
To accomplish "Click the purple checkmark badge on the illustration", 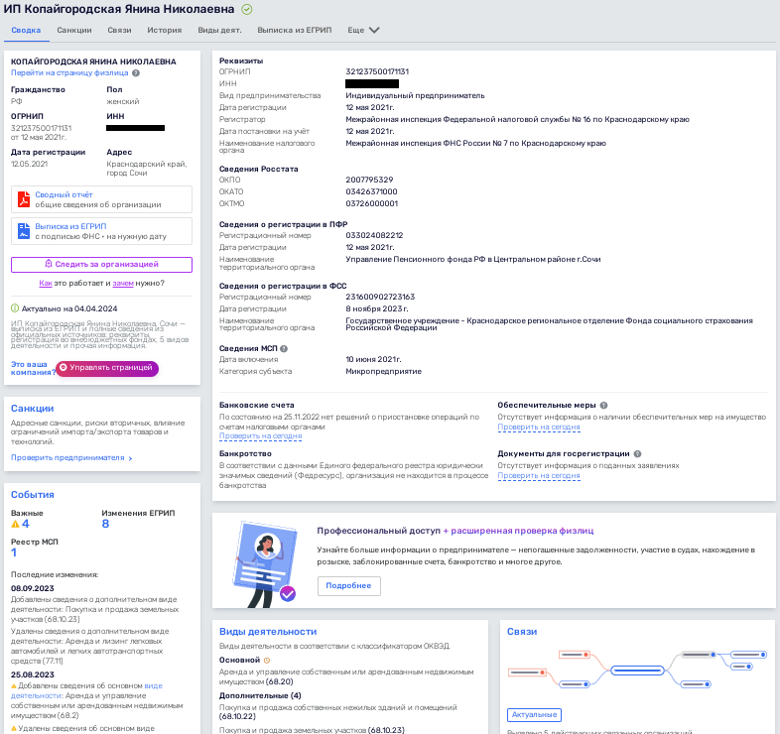I will point(288,593).
